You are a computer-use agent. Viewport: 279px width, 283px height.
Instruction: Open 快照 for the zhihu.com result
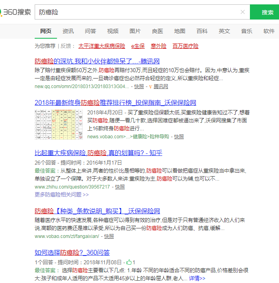coord(120,187)
